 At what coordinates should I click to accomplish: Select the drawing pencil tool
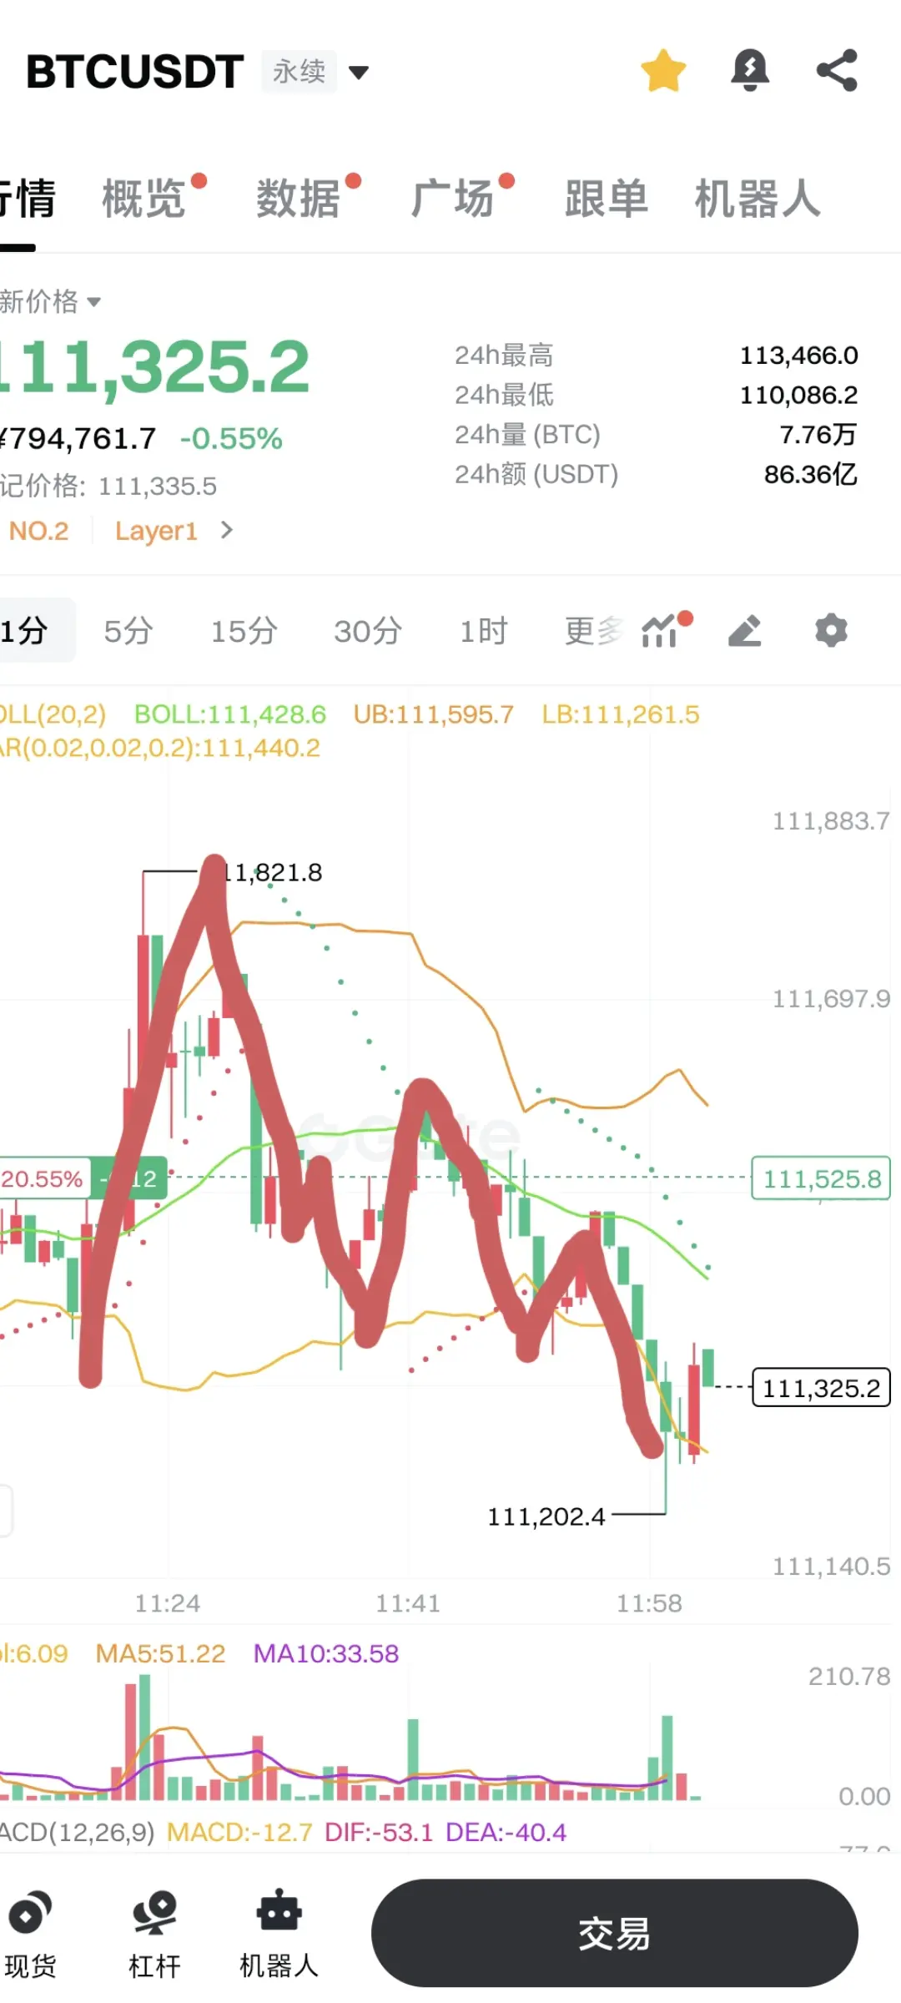745,631
